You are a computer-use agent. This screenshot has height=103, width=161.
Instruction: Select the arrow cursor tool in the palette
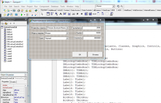[x=42, y=14]
